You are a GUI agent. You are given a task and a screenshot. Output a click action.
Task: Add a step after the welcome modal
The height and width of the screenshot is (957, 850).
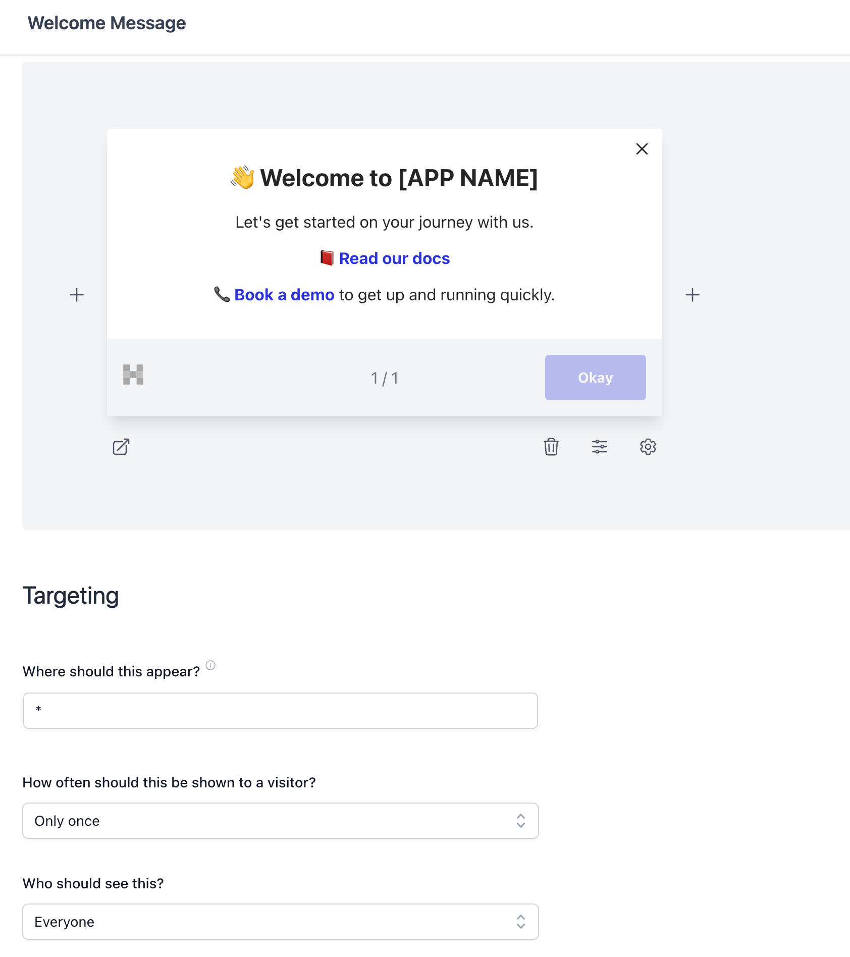[692, 295]
